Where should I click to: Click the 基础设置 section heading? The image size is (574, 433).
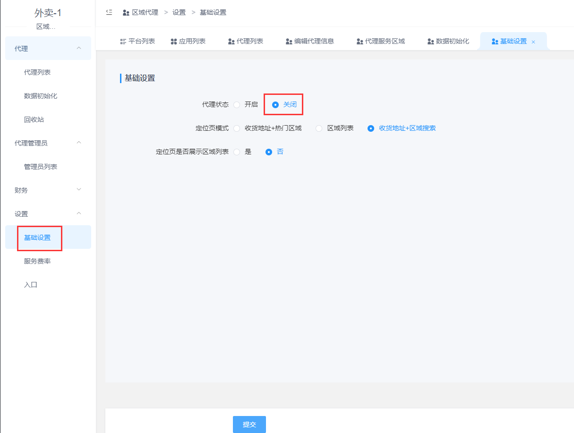140,78
